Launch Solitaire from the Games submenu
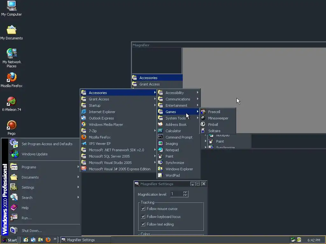The height and width of the screenshot is (244, 326). (x=218, y=131)
